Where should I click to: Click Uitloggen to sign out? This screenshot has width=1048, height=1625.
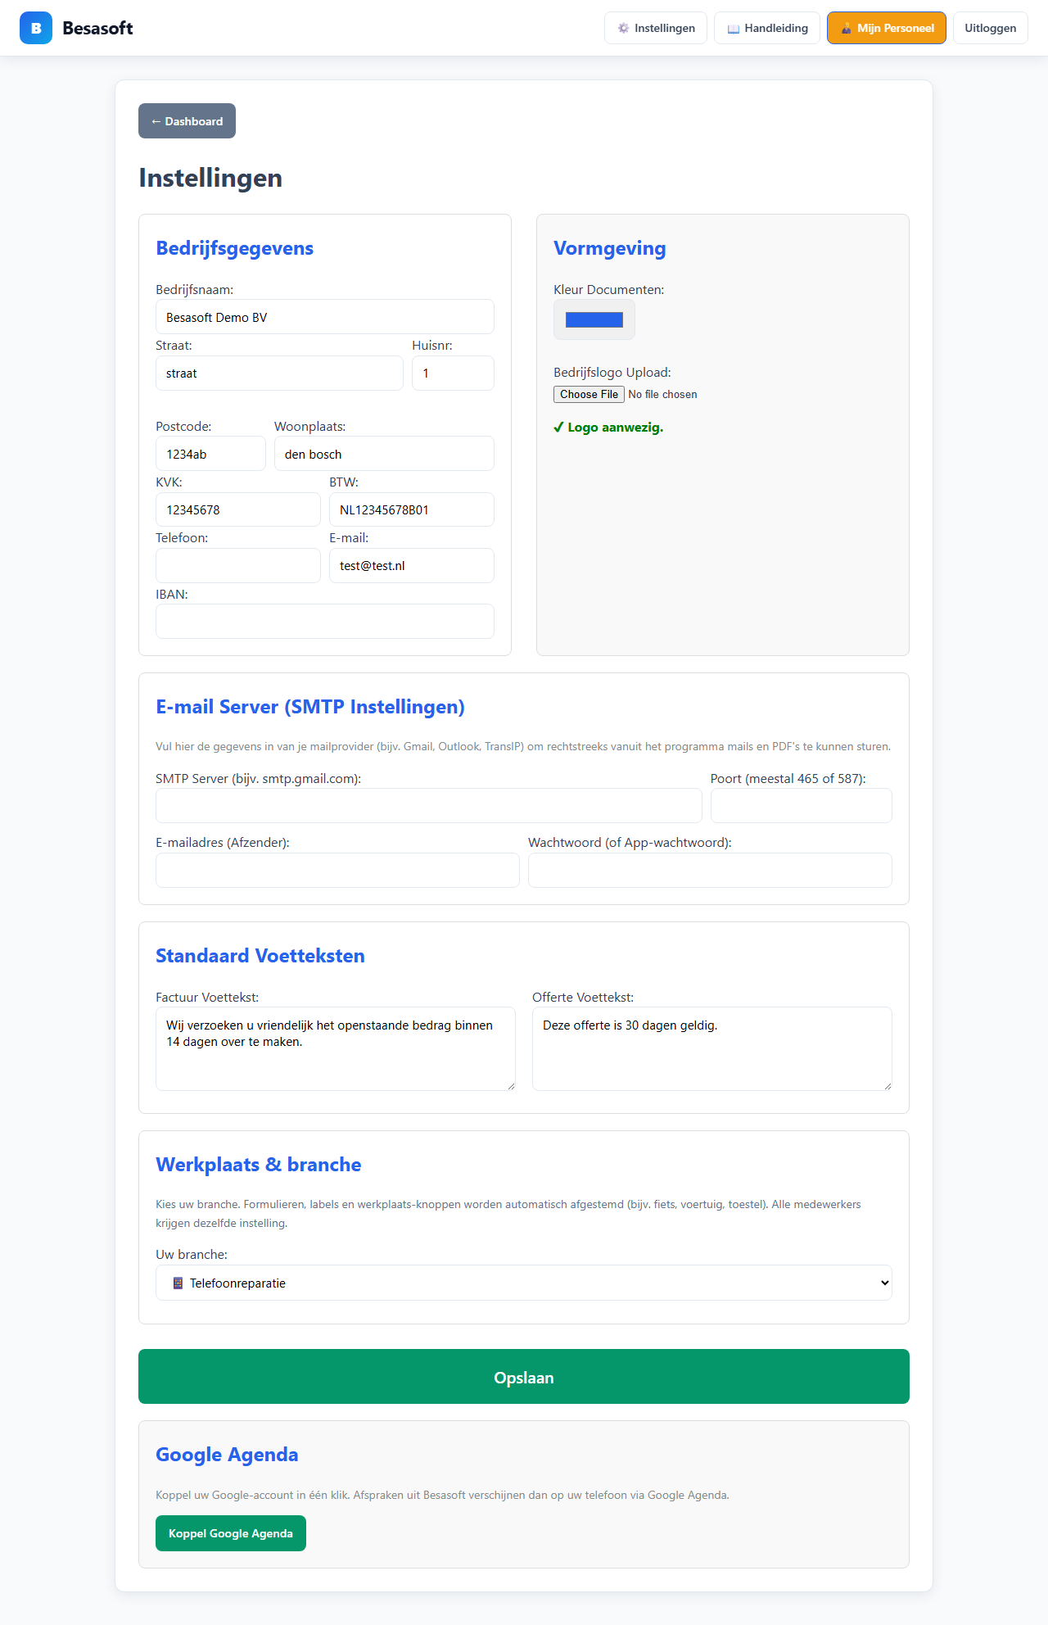[x=991, y=28]
